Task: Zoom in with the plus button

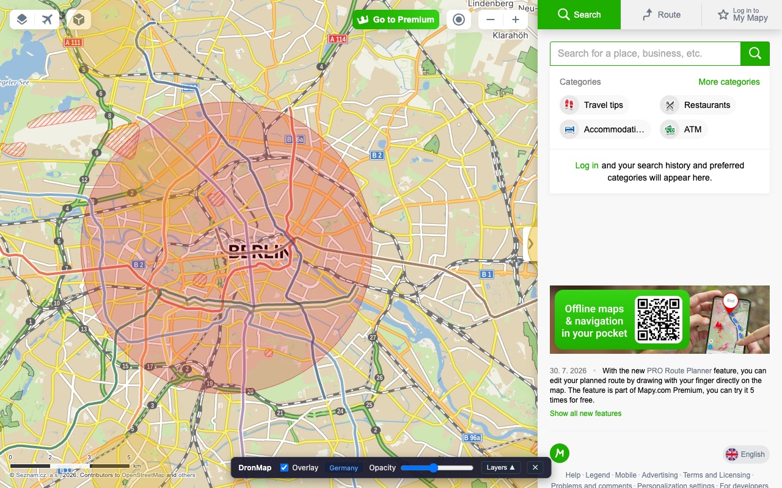Action: (x=516, y=20)
